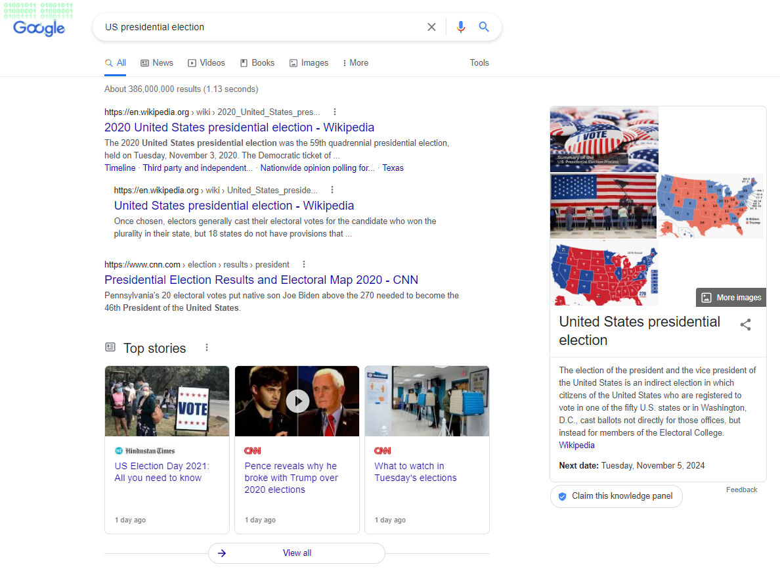The image size is (780, 573).
Task: Expand the More search categories menu
Action: point(355,63)
